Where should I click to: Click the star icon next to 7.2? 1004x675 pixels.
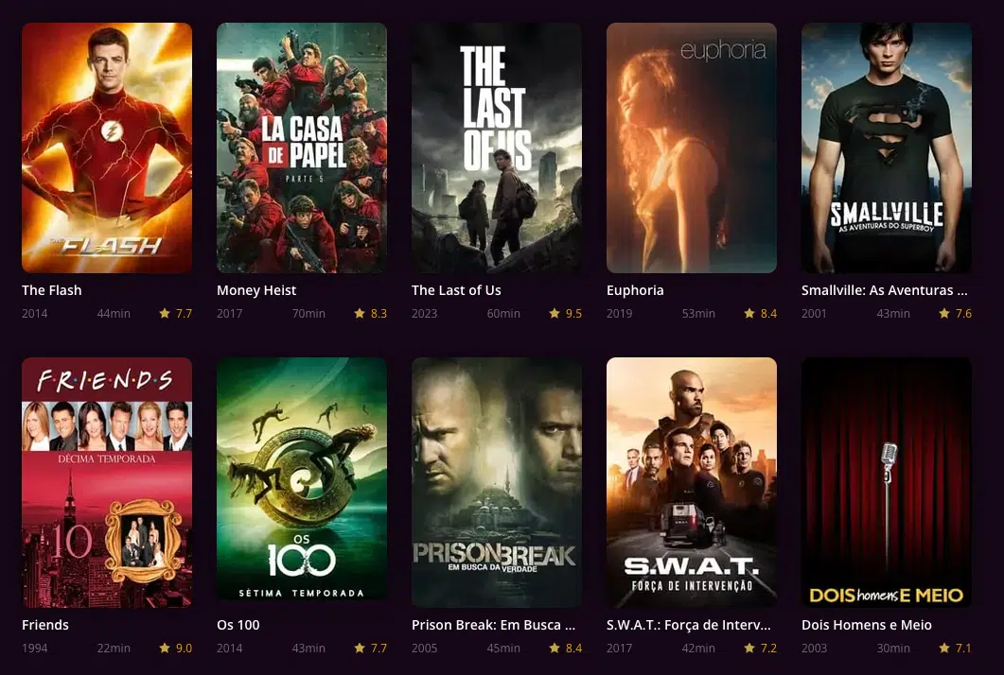749,649
